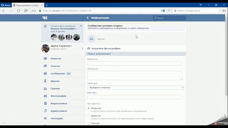Click the Новости speech bubble icon
228x128 pixels.
coord(45,59)
